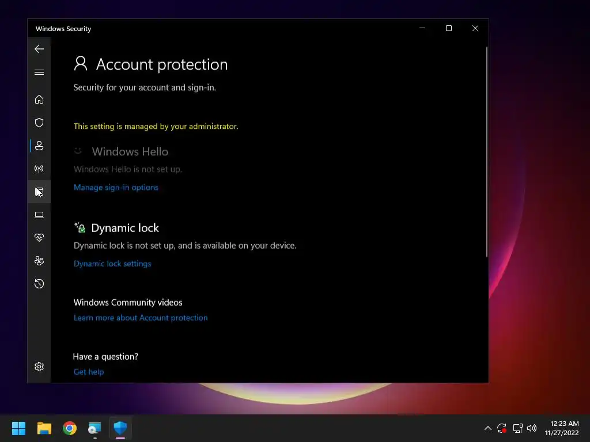Open Virus & threat protection shield icon

tap(39, 123)
